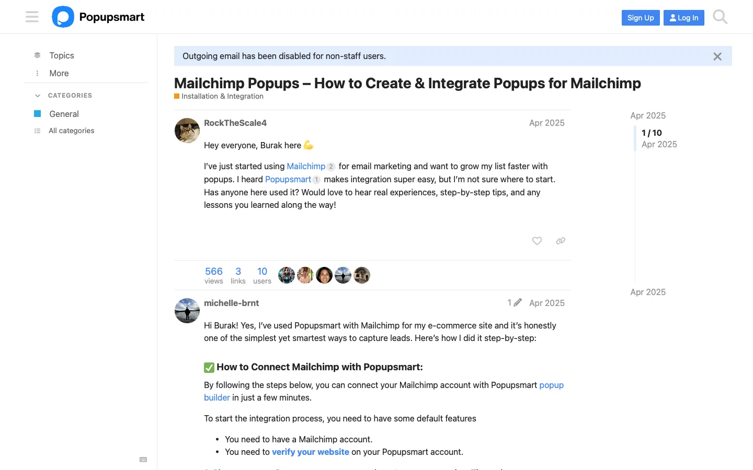
Task: Click the fifth participant avatar in topic summary
Action: pos(362,275)
